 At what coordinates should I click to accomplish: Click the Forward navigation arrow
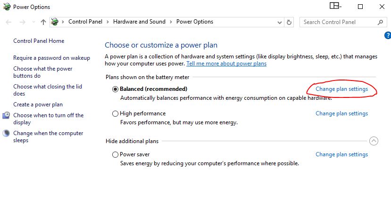(23, 22)
